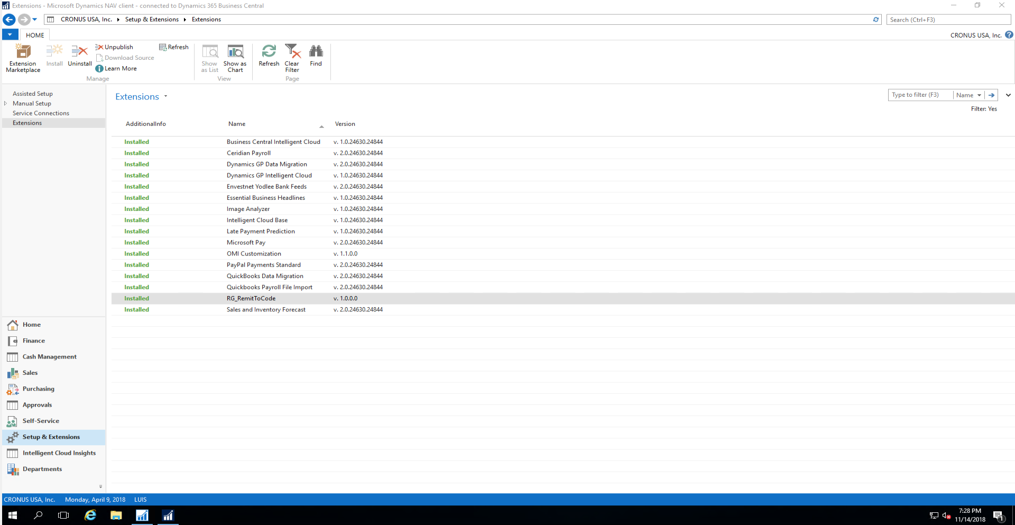Select the RG_RemitToCode row
The image size is (1015, 525).
point(563,298)
